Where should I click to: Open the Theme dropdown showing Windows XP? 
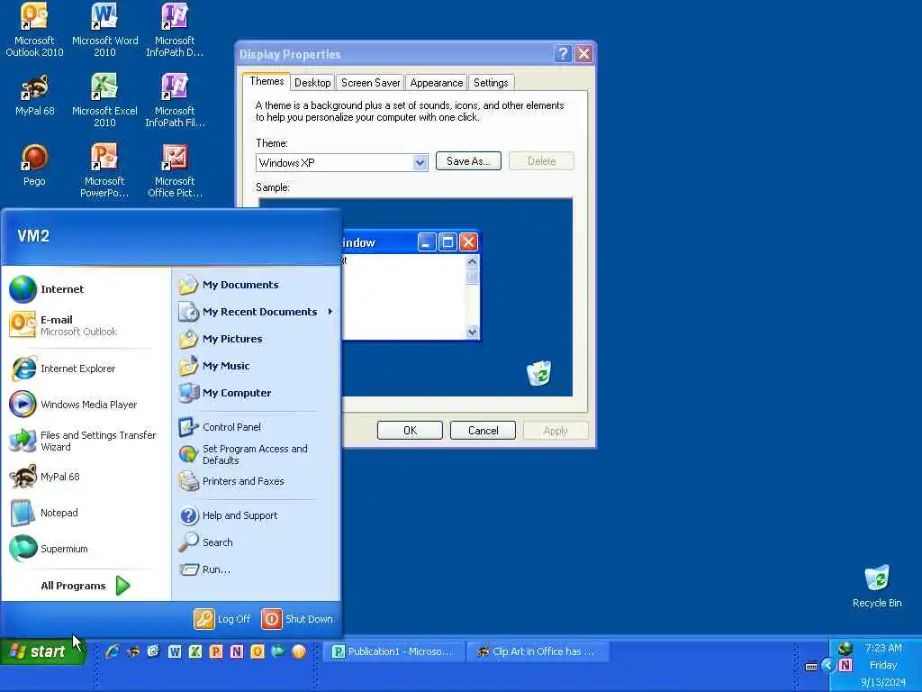point(420,162)
